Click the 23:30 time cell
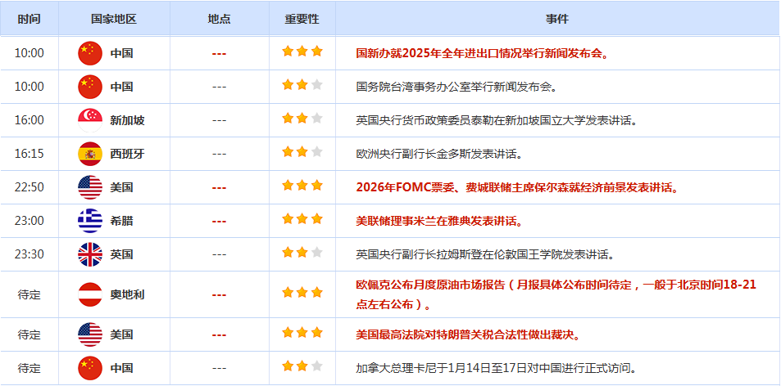Screen dimensions: 781x386 pos(30,254)
